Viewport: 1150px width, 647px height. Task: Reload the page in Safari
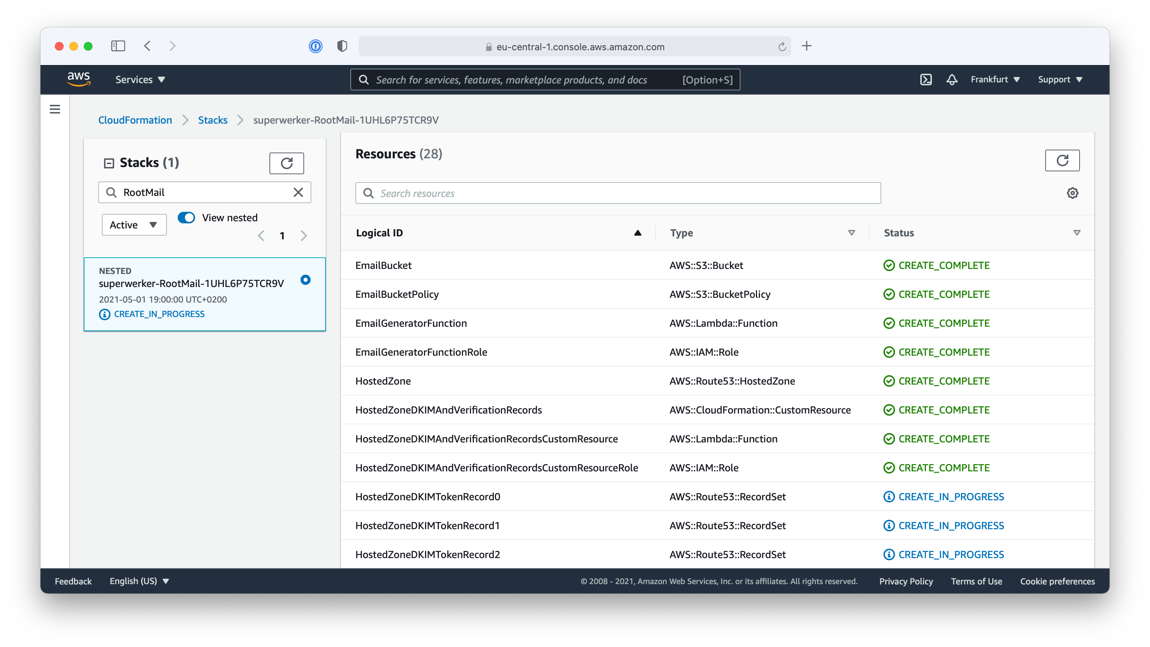(782, 47)
